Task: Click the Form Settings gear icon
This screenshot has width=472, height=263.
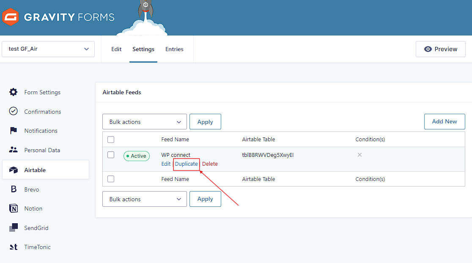Action: pos(13,92)
